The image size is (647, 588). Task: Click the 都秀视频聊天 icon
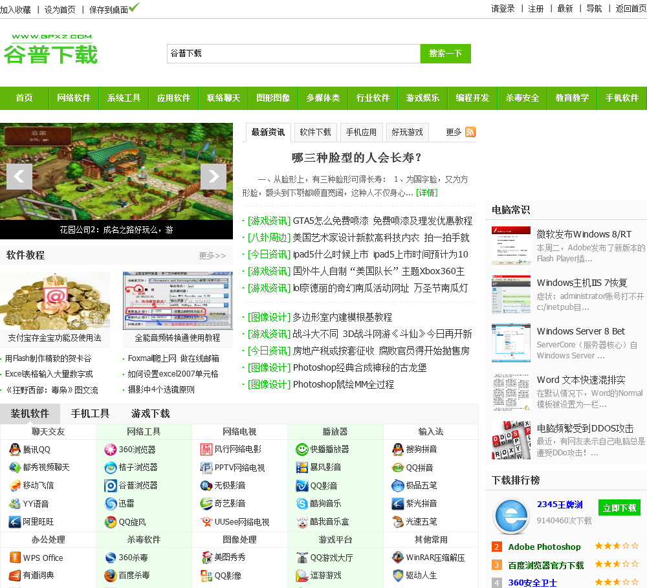15,468
